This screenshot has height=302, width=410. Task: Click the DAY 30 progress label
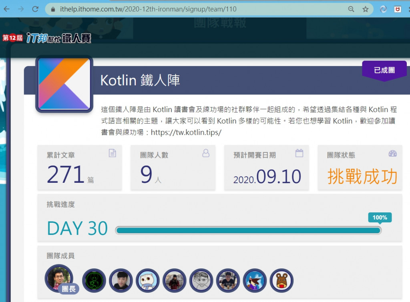coord(77,228)
